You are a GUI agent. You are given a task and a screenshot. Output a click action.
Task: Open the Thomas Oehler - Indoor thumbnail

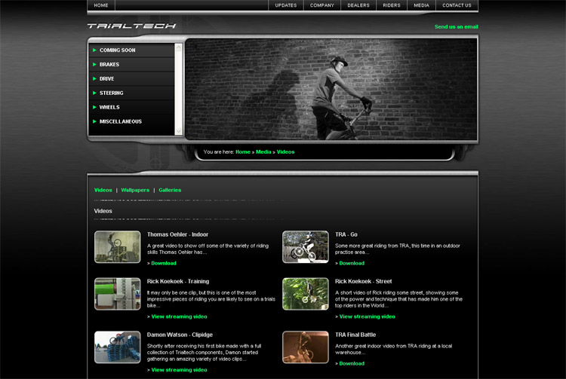(x=117, y=247)
